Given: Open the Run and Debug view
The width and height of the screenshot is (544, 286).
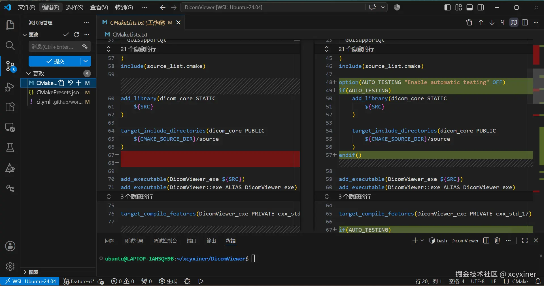Looking at the screenshot, I should pyautogui.click(x=10, y=87).
